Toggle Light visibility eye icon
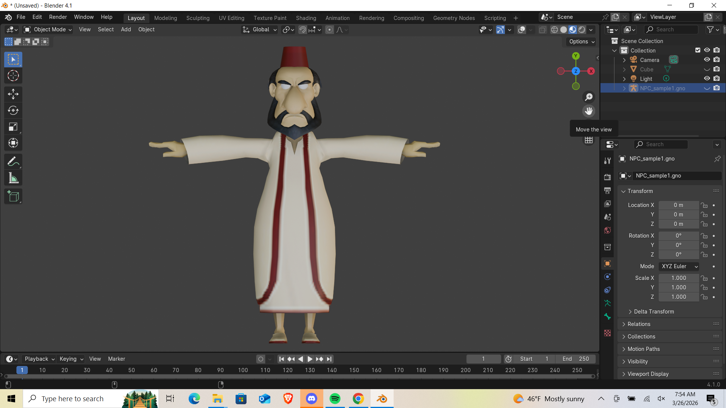The image size is (726, 408). tap(707, 79)
